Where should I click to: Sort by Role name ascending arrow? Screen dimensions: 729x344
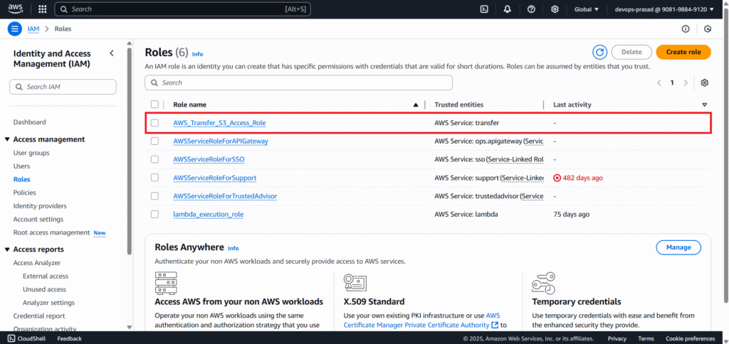point(416,105)
